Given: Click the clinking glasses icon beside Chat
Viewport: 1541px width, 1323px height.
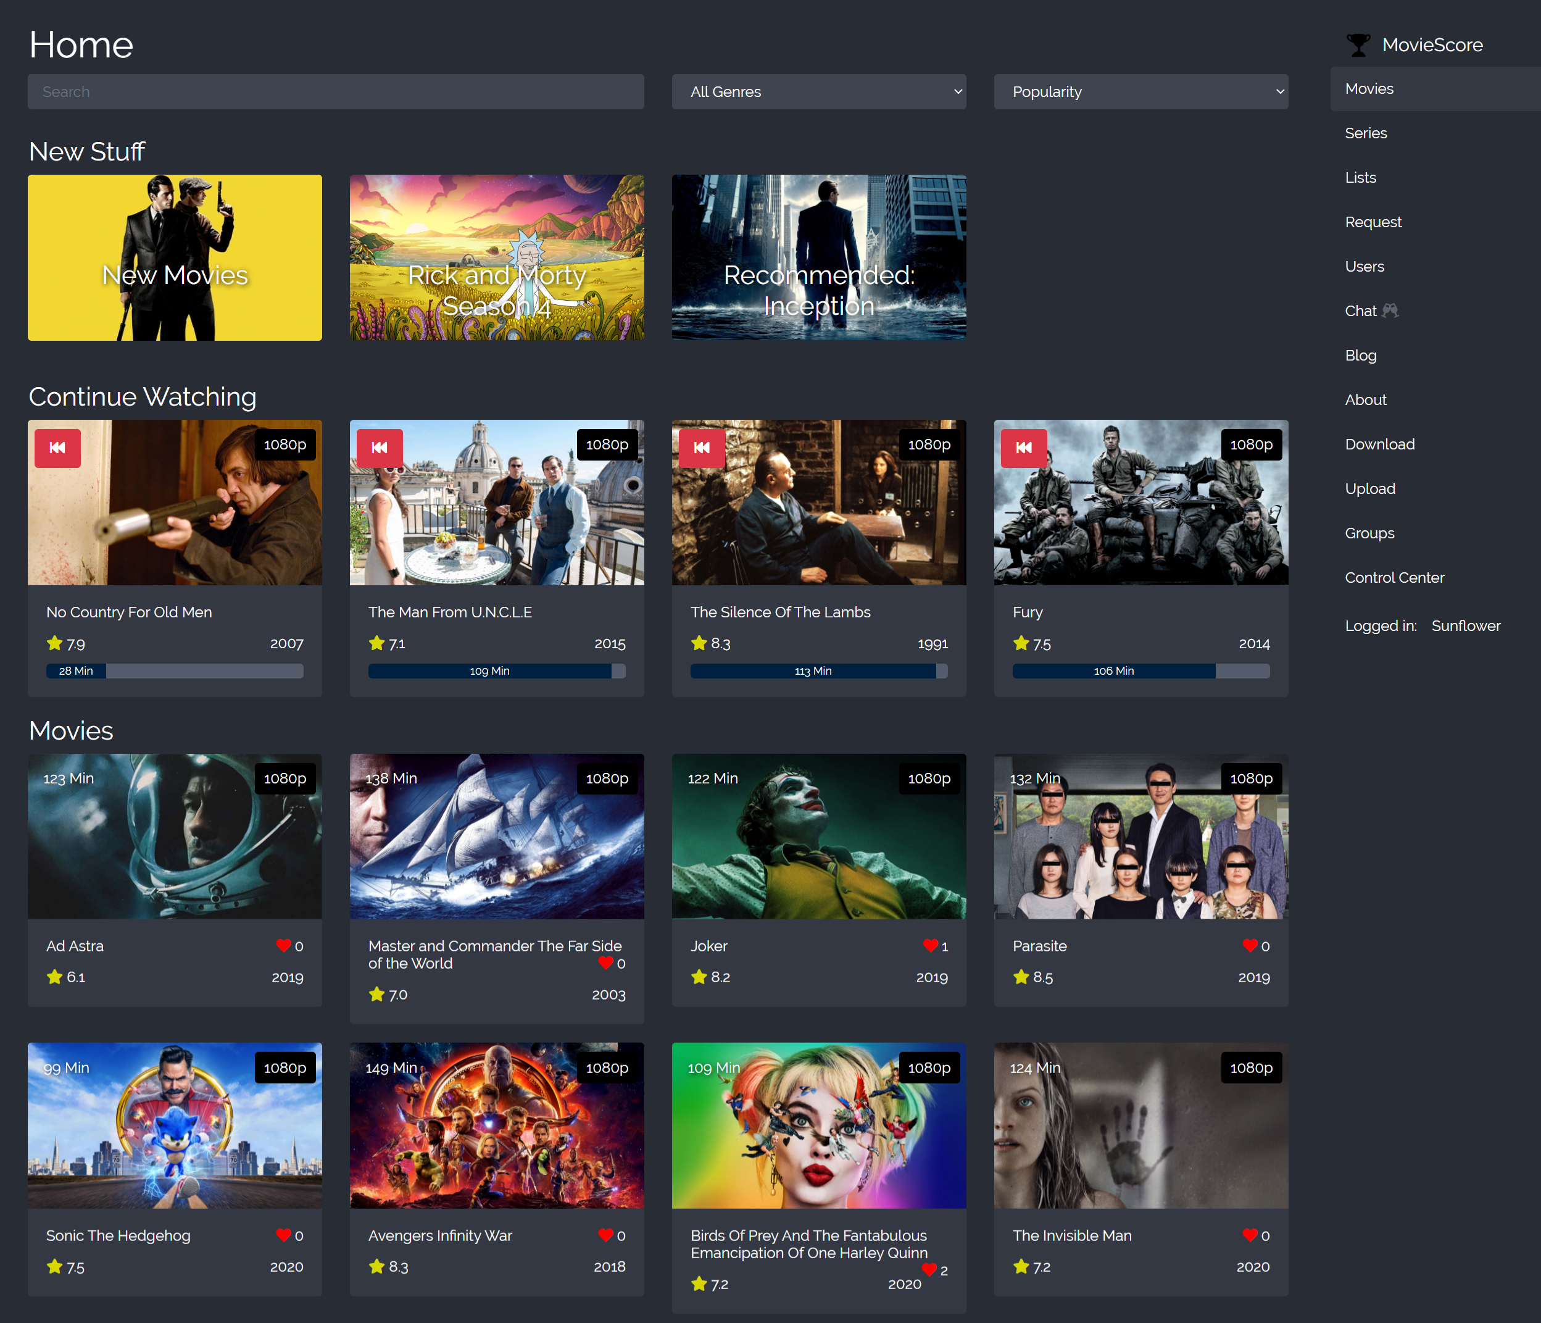Looking at the screenshot, I should 1389,311.
